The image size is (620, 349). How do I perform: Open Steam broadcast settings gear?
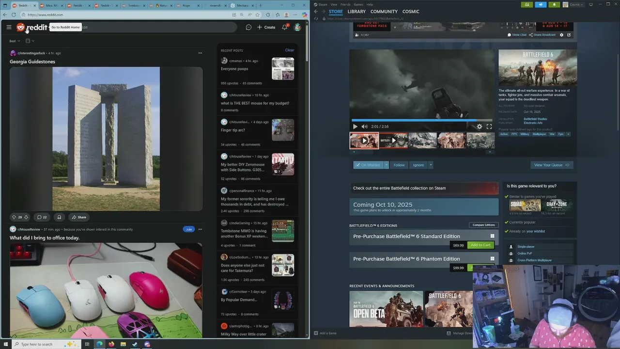(562, 35)
